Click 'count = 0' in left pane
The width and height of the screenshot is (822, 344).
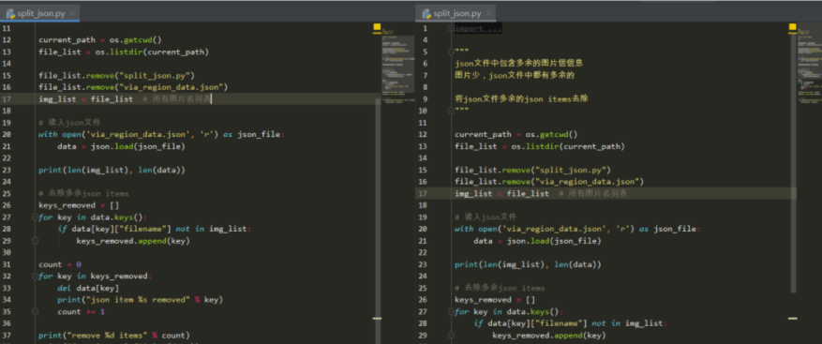point(60,264)
